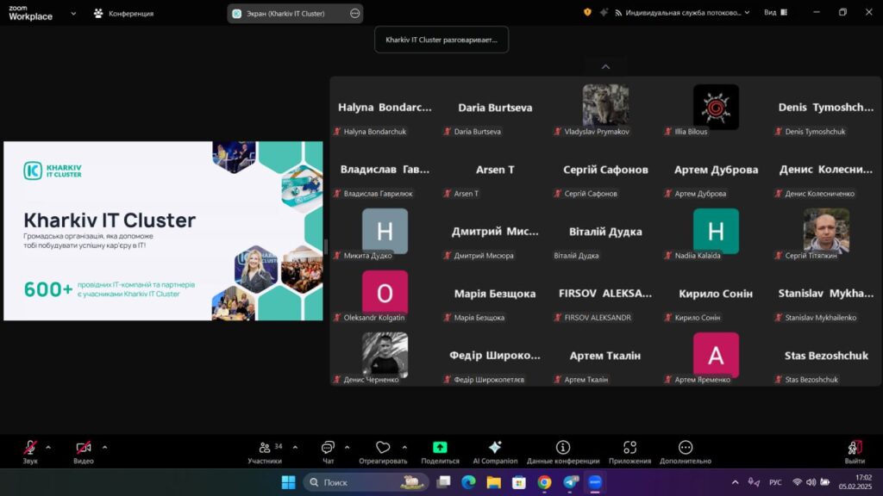The height and width of the screenshot is (496, 883).
Task: Select the Arsen T participant tile
Action: coord(495,170)
